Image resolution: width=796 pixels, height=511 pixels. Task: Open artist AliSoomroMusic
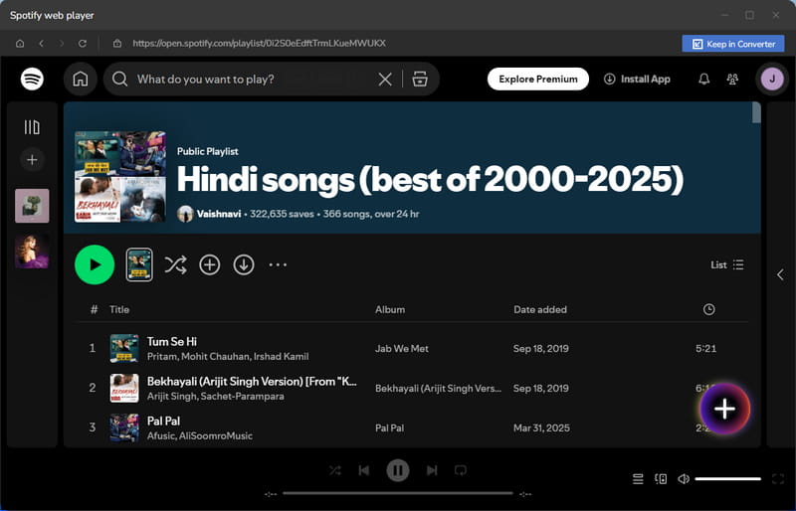point(215,435)
